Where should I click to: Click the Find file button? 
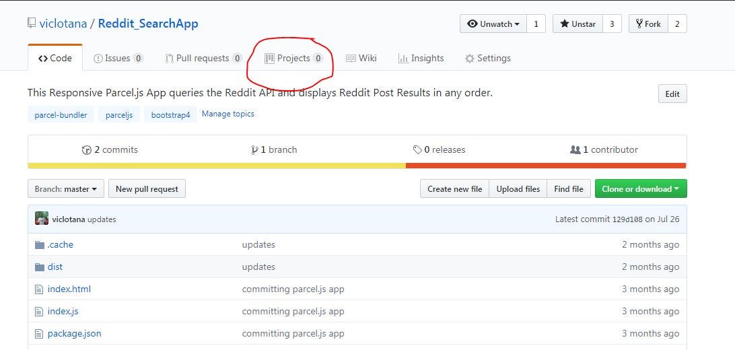coord(569,189)
